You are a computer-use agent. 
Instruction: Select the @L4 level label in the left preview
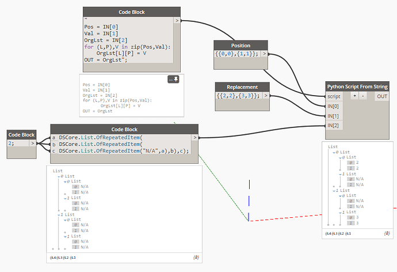point(54,257)
